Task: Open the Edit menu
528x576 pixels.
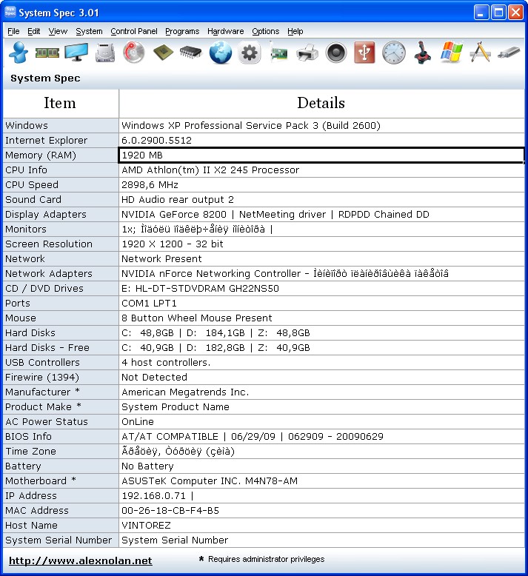Action: [34, 31]
